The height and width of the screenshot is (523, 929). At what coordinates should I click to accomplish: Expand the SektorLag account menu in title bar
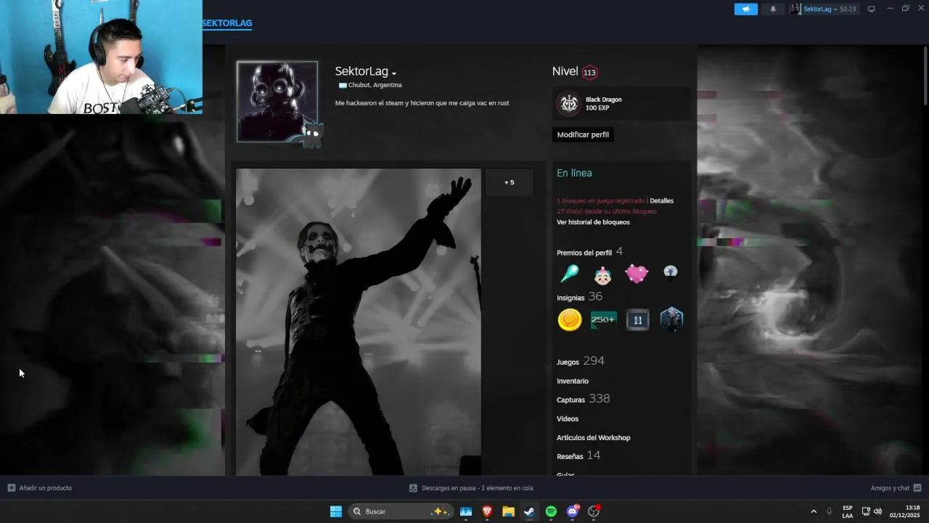824,9
